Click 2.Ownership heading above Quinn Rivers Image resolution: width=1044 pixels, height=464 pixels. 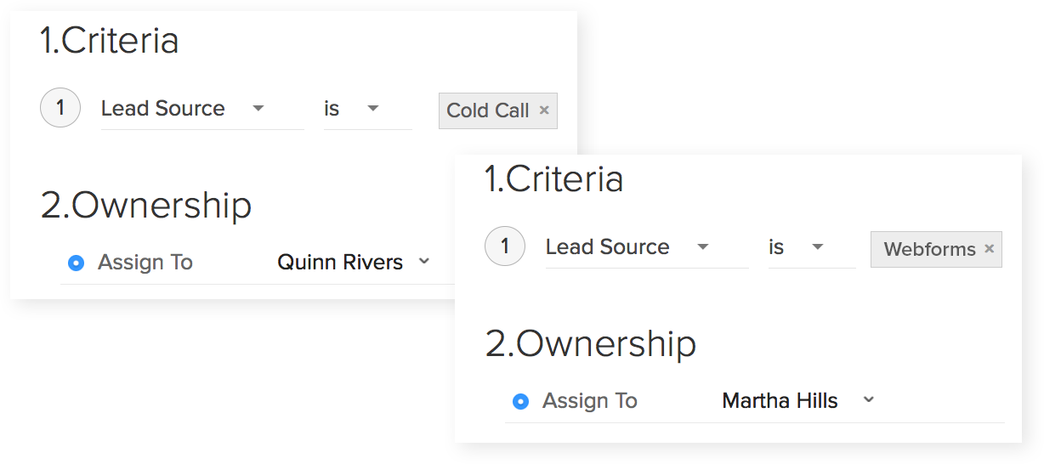click(x=146, y=206)
